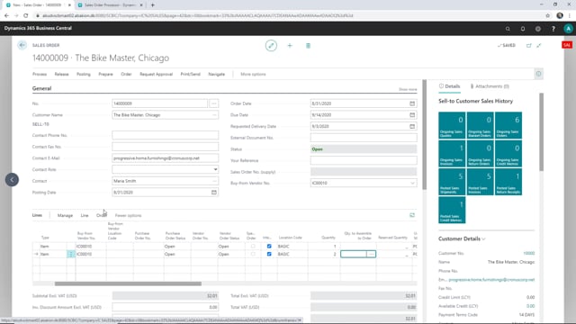Toggle the checked box in first line
576x324 pixels.
[x=269, y=247]
